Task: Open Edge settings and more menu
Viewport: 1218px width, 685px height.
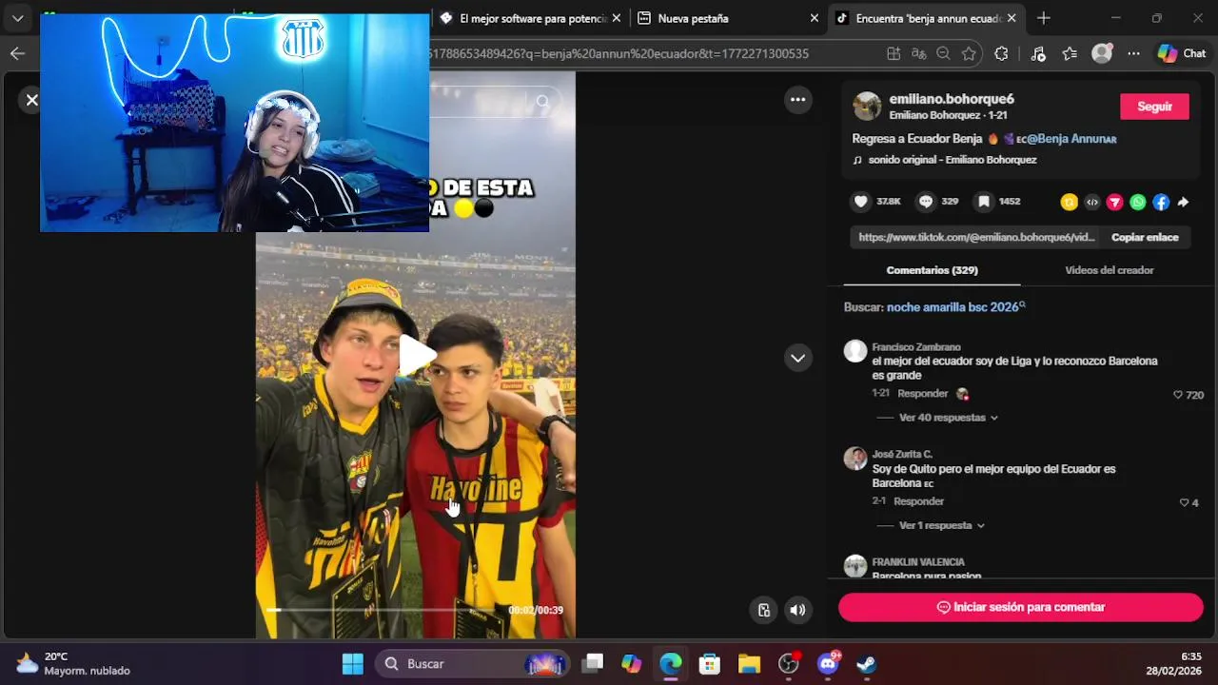Action: pos(1133,53)
